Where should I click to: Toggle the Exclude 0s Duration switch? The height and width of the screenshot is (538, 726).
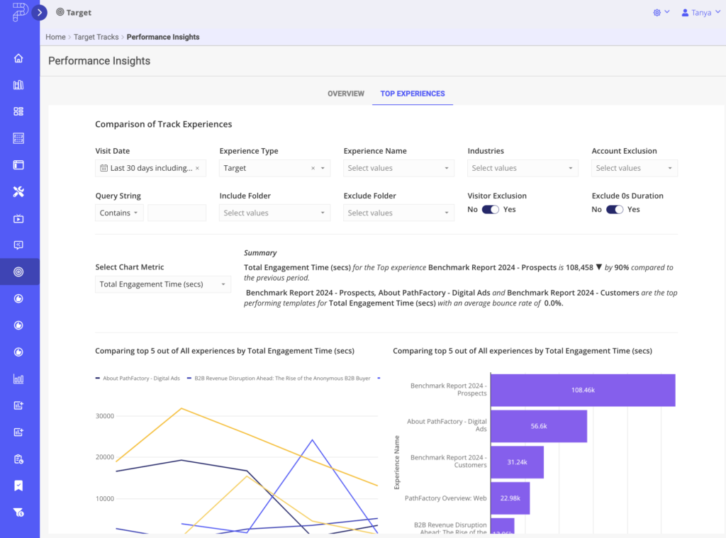615,209
